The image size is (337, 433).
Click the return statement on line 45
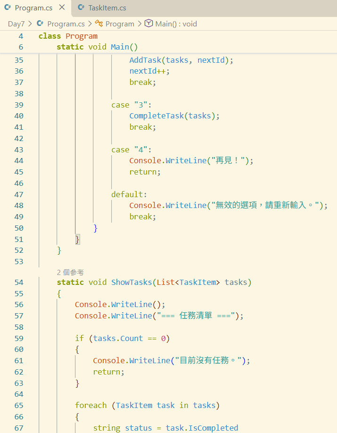tap(145, 172)
